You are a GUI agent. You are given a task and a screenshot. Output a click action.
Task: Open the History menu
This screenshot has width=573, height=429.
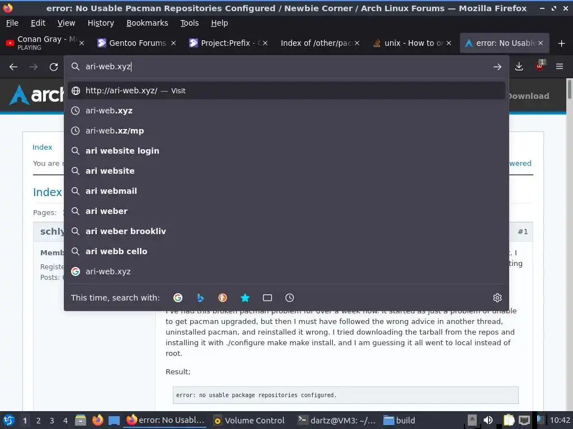click(x=101, y=23)
